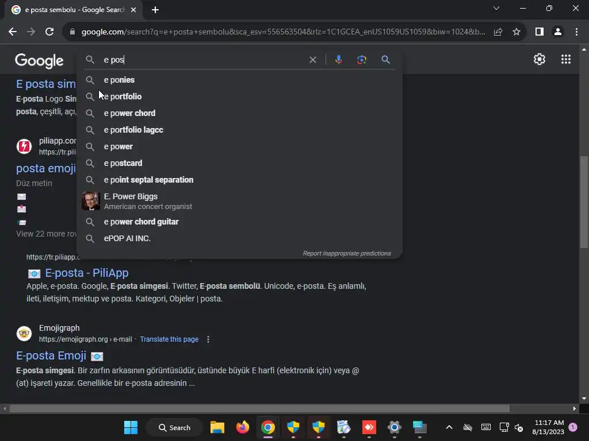Select suggestion 'e postcard'
Image resolution: width=589 pixels, height=441 pixels.
[x=239, y=163]
